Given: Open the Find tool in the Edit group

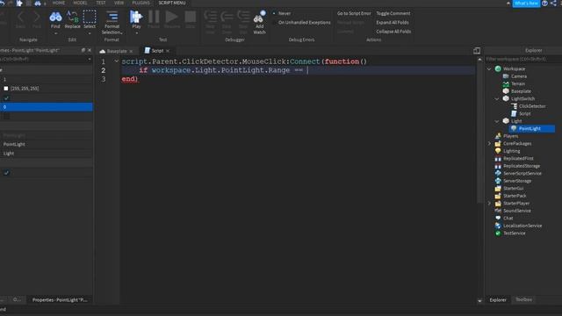Looking at the screenshot, I should (x=55, y=19).
